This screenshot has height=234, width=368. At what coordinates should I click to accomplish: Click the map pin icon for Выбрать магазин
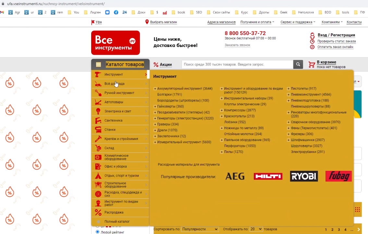click(147, 22)
